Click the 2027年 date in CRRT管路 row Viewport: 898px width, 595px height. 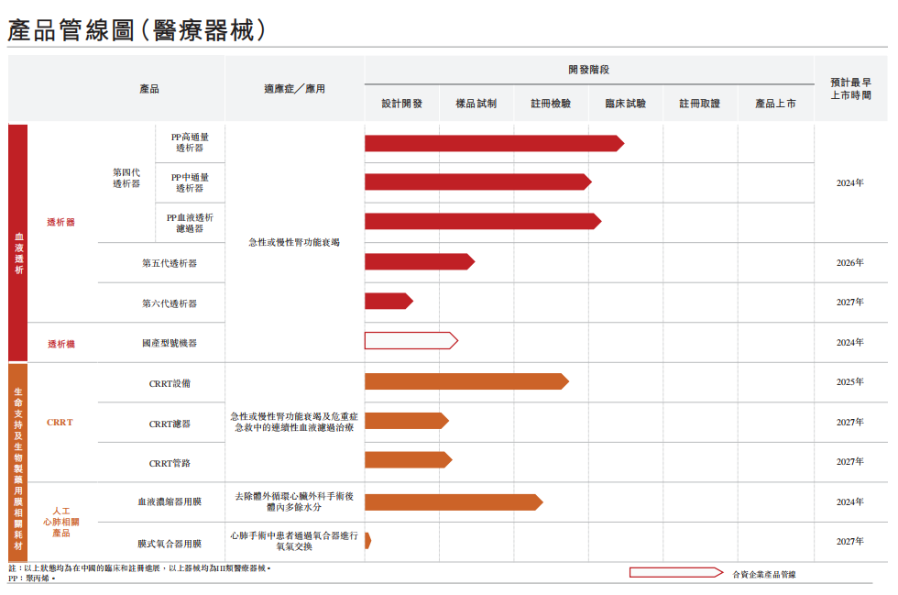pos(850,461)
